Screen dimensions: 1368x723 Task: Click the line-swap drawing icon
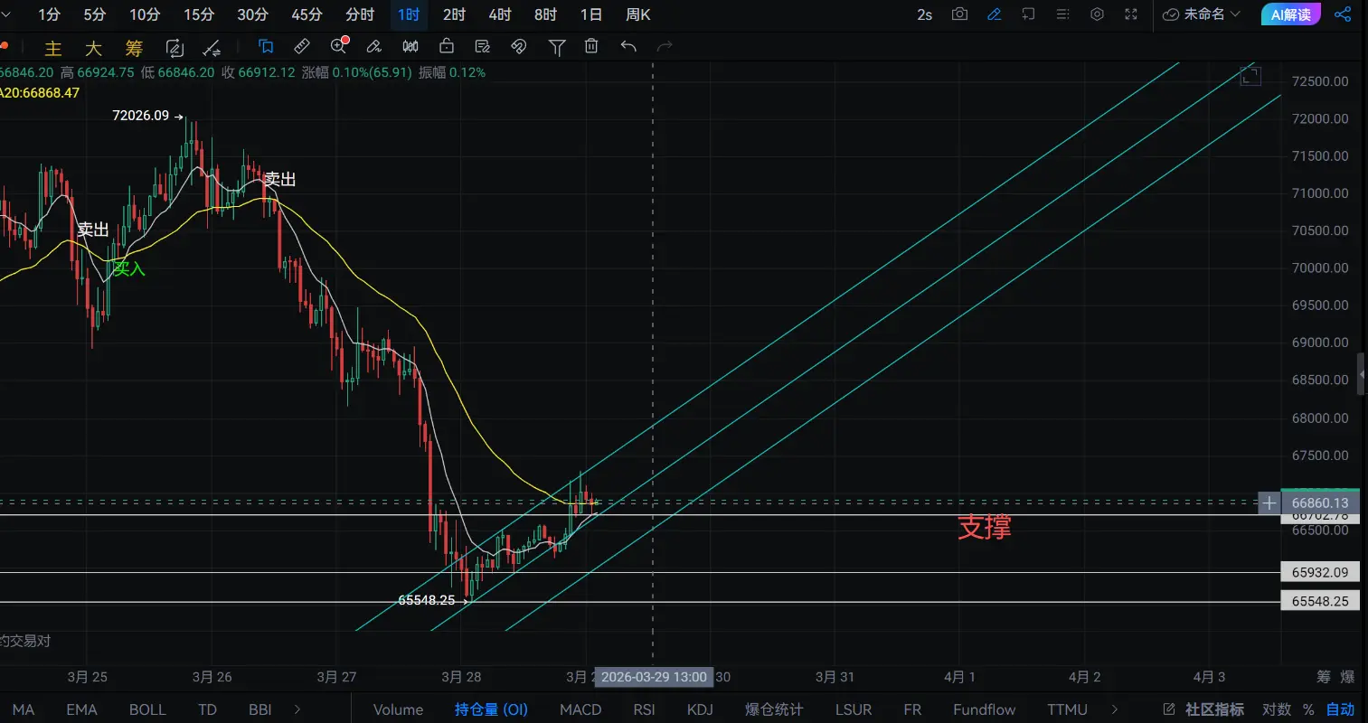212,48
